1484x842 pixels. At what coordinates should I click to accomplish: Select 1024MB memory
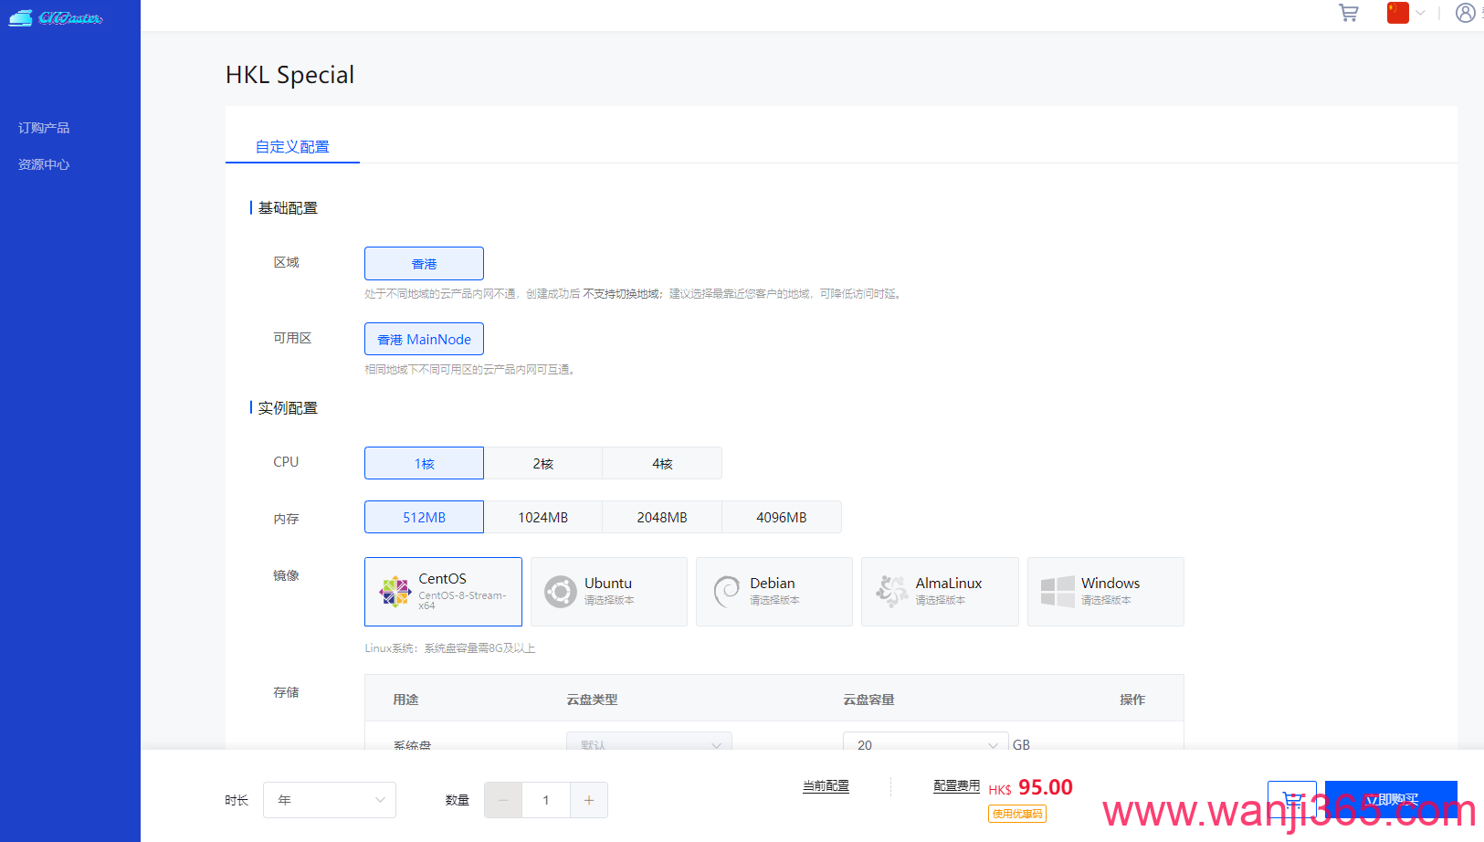(x=543, y=517)
